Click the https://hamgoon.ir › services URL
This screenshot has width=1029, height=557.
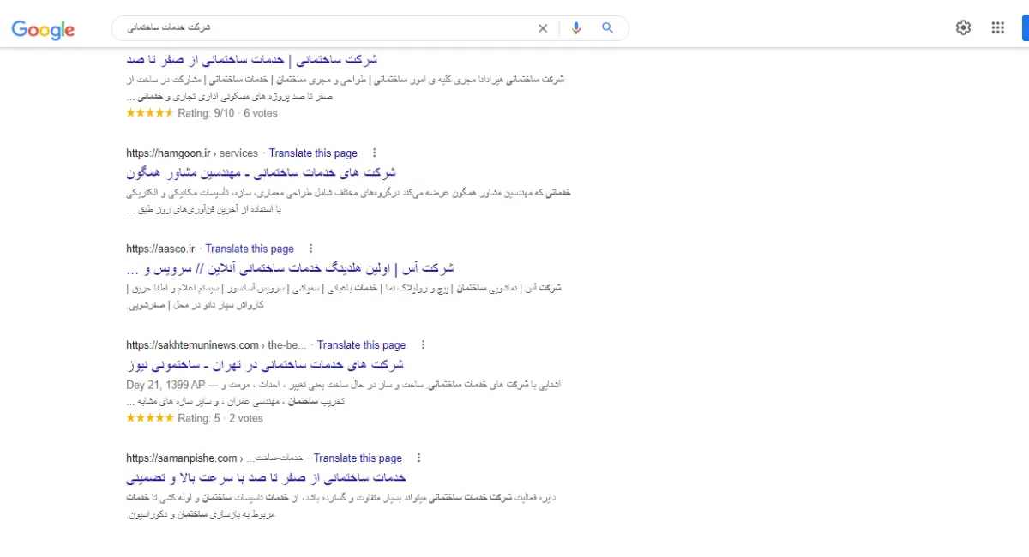coord(192,153)
